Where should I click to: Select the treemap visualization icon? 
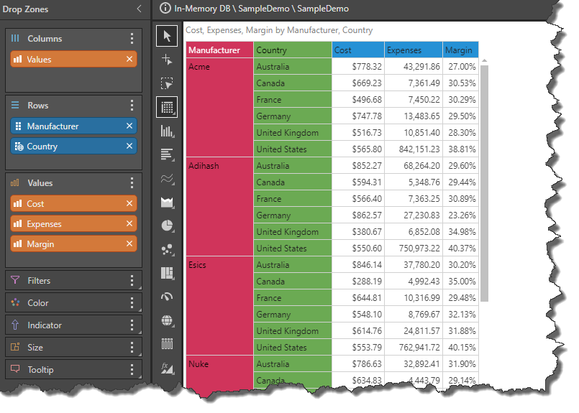click(x=167, y=273)
